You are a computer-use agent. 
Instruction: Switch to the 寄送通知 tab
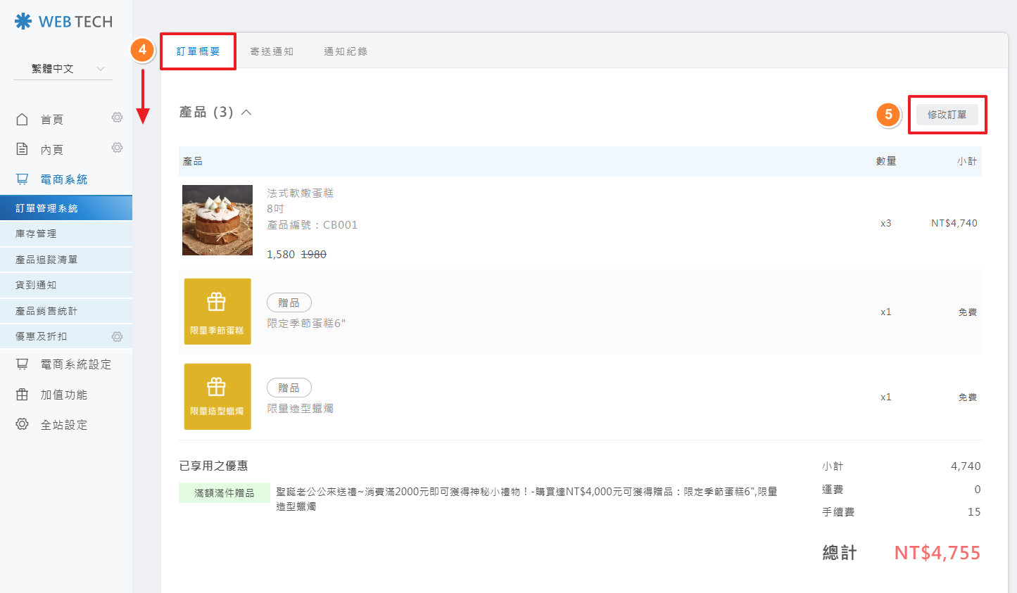click(272, 51)
